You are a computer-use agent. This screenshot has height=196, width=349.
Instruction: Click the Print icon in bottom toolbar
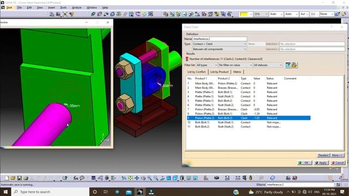tap(26, 178)
